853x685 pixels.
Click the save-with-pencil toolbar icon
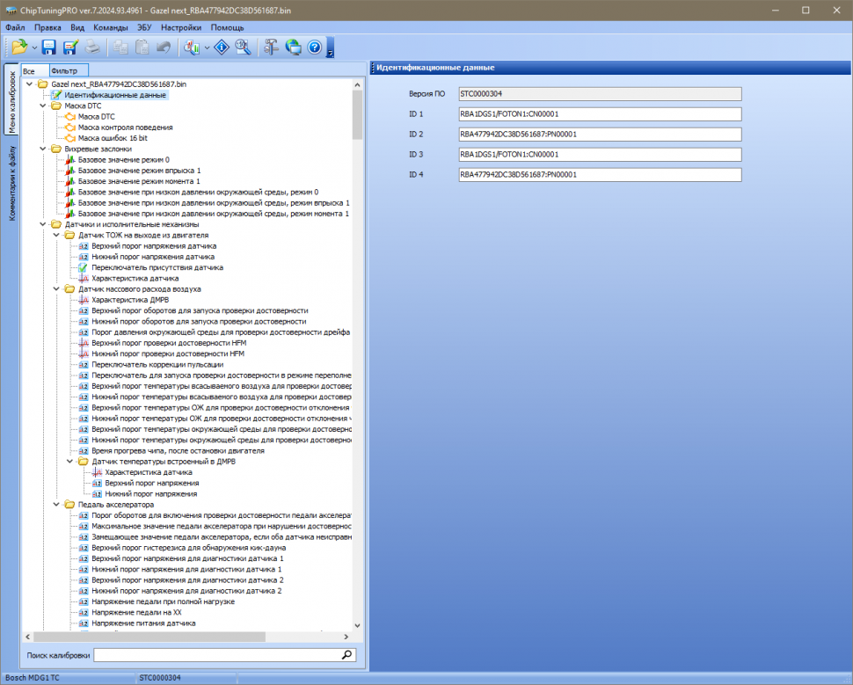coord(70,47)
